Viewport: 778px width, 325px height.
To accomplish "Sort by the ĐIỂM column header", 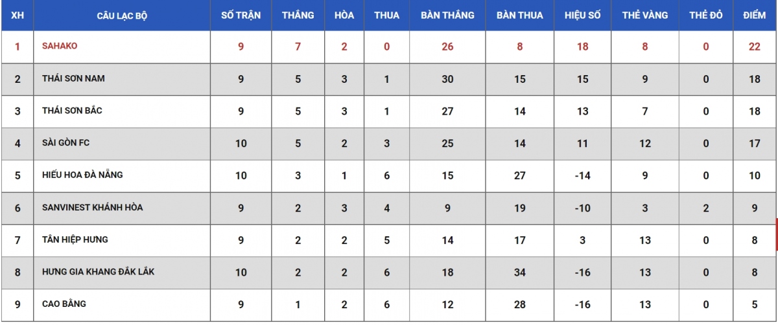I will click(754, 16).
